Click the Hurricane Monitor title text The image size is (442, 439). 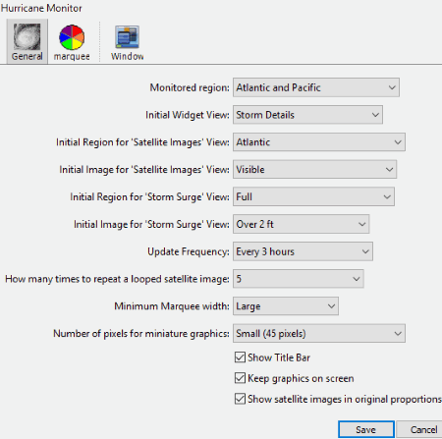41,8
